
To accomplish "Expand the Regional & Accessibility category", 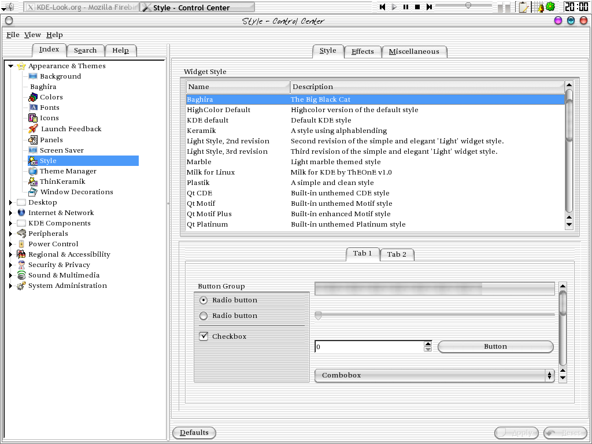I will point(10,254).
